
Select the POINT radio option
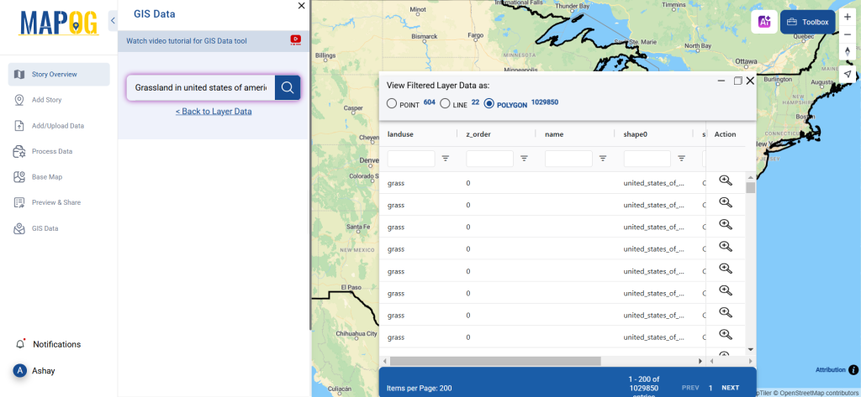(392, 103)
